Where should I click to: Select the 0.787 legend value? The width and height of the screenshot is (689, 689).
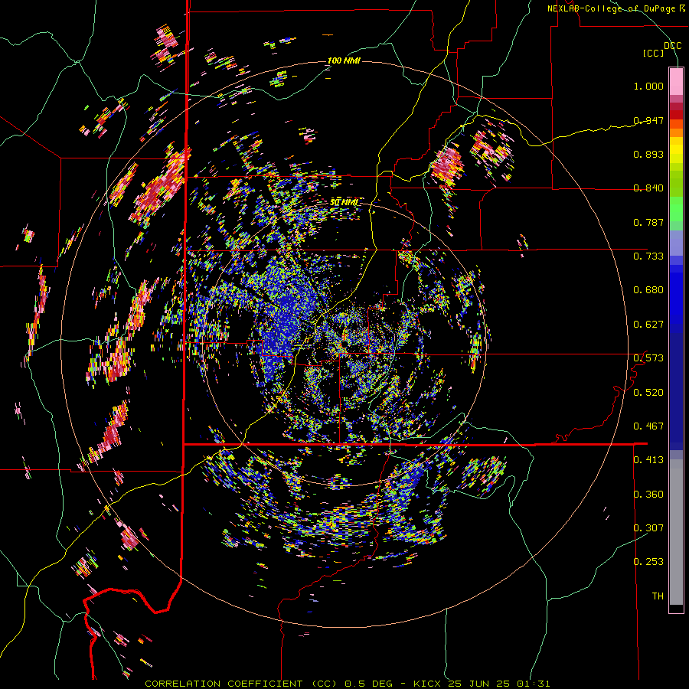[x=648, y=222]
